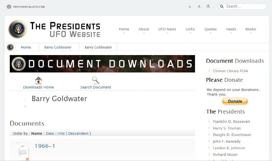
Task: Click the 1966-1 document thumbnail
Action: 23,152
